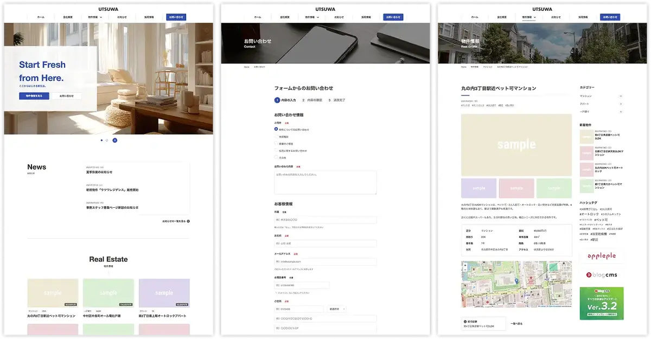The width and height of the screenshot is (651, 339).
Task: Expand the 物件情報 menu on the property page
Action: (529, 17)
